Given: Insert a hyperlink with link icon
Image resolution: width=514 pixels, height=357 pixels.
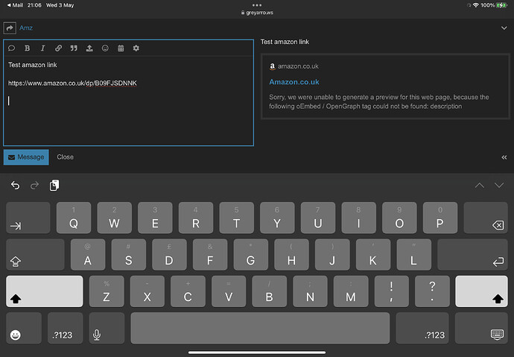Looking at the screenshot, I should click(58, 48).
